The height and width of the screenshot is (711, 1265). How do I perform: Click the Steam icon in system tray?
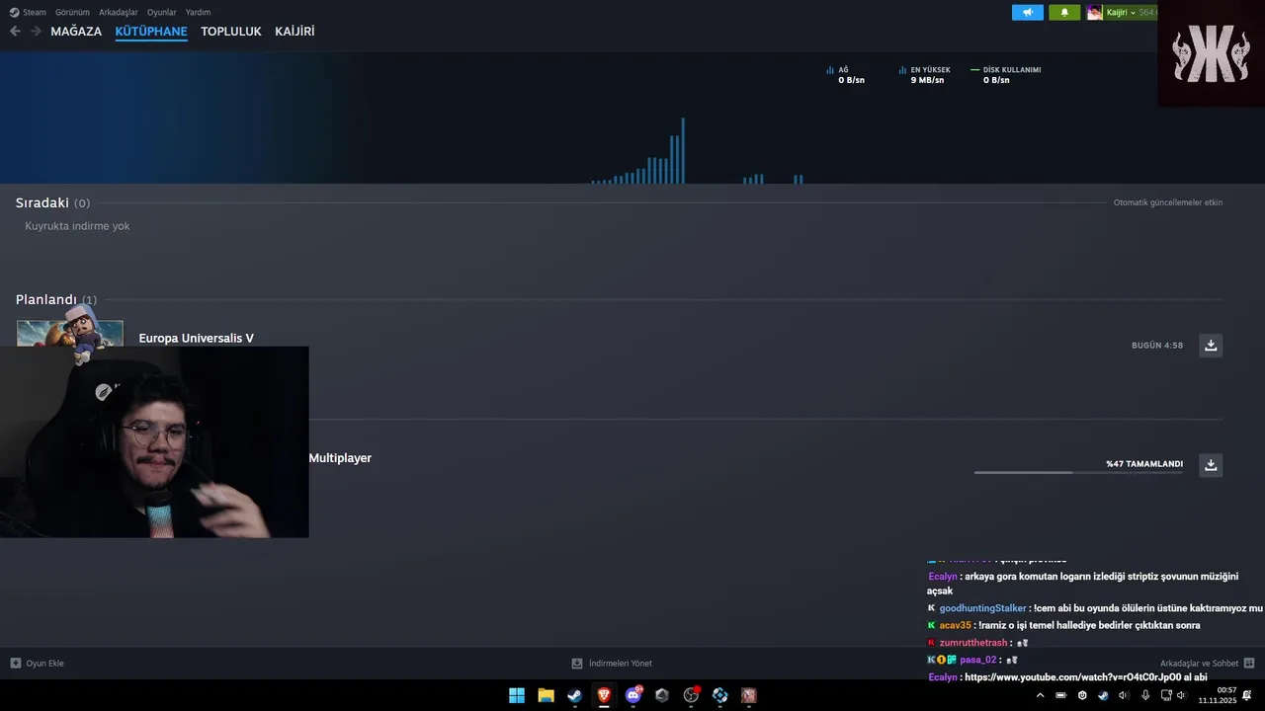[1103, 695]
